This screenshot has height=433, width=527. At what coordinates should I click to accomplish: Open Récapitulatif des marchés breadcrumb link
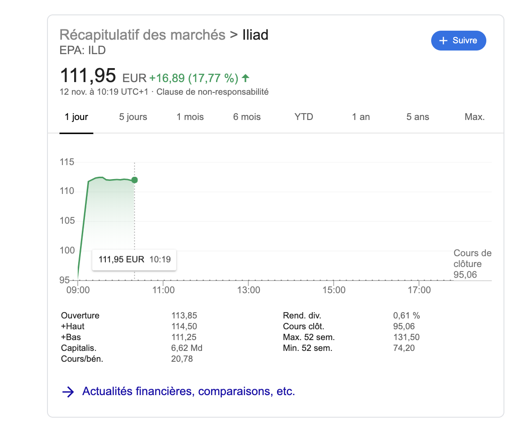[142, 35]
